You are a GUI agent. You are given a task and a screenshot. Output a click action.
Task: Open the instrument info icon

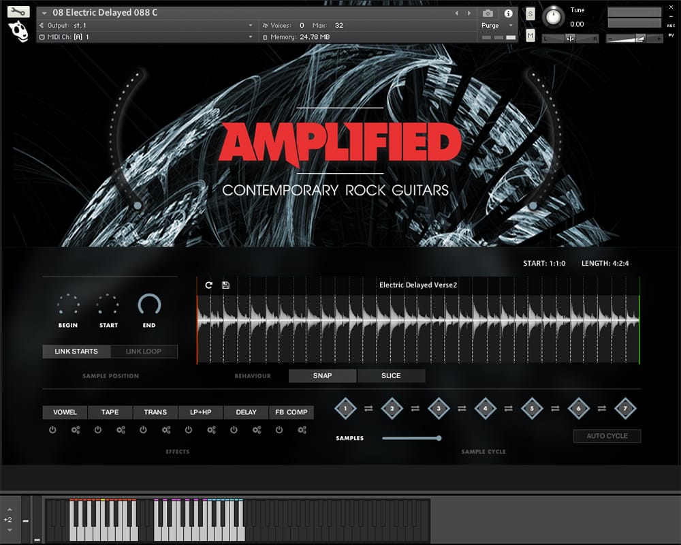508,13
